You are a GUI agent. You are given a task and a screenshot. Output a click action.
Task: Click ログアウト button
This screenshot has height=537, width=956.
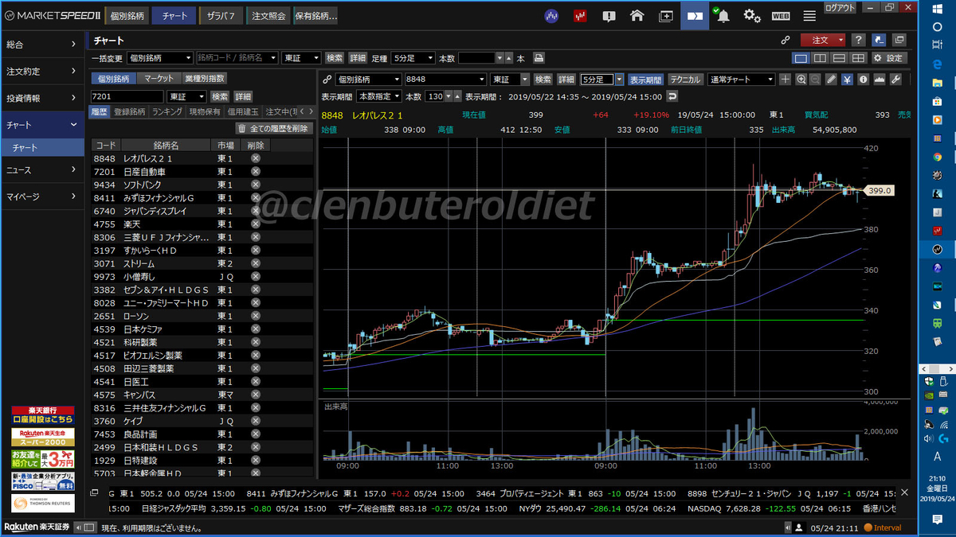(840, 7)
